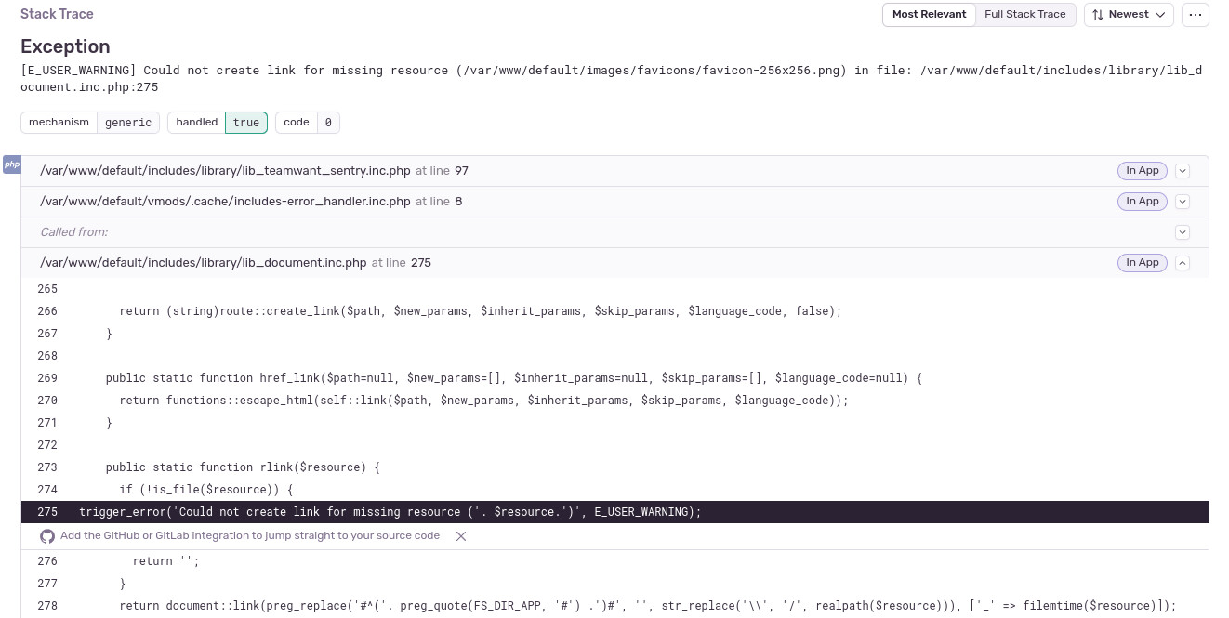The width and height of the screenshot is (1229, 618).
Task: Collapse the lib_document.inc.php frame
Action: click(x=1183, y=263)
